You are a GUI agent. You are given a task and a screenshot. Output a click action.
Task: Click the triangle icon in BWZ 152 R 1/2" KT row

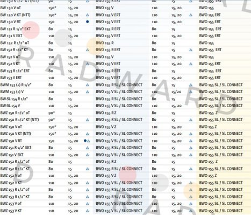(x=88, y=169)
